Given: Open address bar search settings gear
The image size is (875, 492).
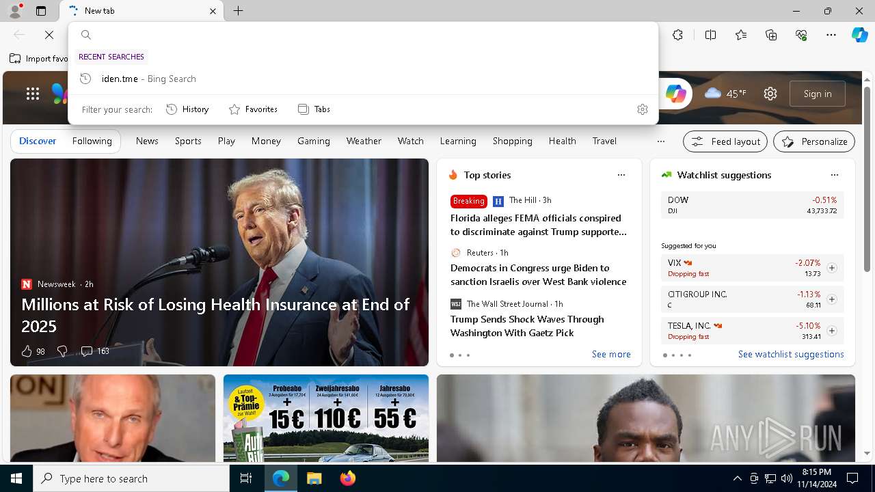Looking at the screenshot, I should [642, 109].
